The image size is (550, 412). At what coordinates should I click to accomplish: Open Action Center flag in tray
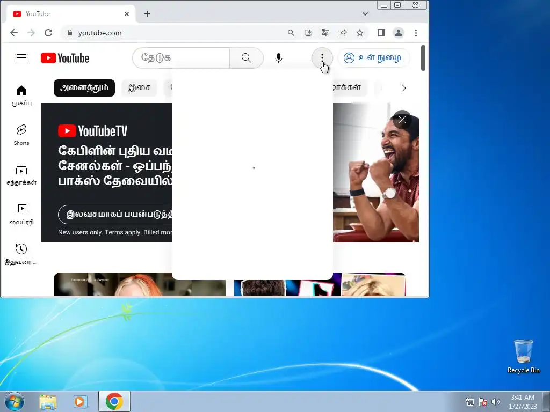[483, 402]
